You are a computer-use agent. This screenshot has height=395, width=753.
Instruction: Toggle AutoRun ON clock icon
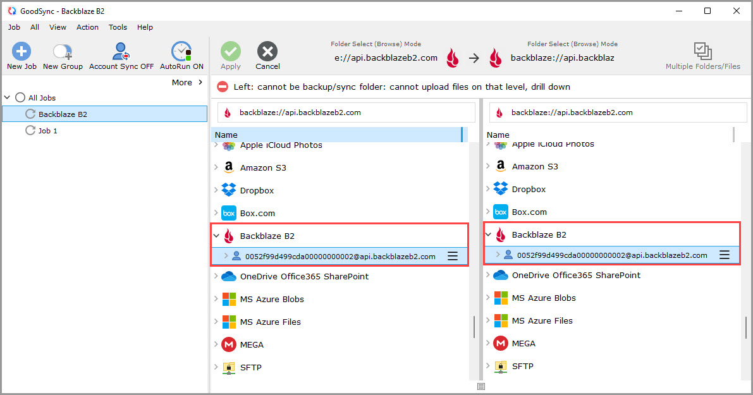pyautogui.click(x=181, y=51)
